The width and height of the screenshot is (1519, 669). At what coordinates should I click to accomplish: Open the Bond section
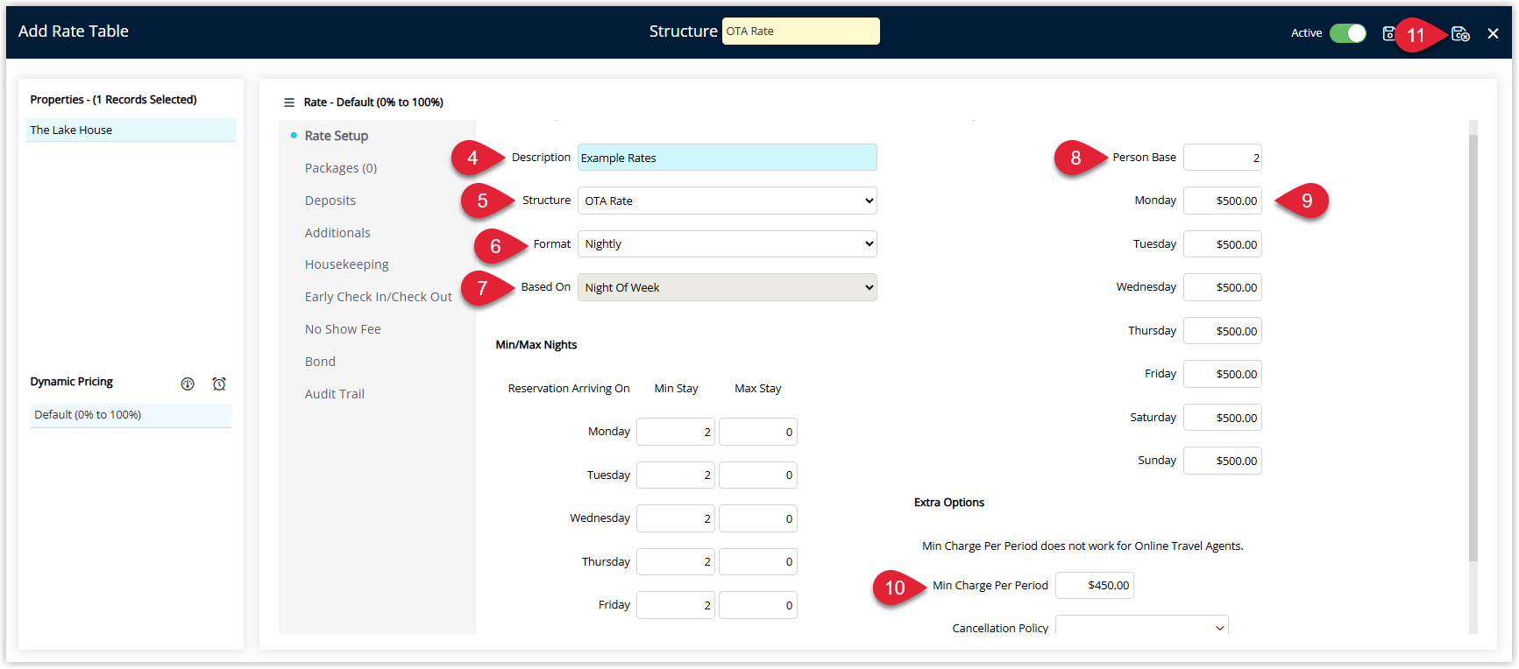point(320,362)
